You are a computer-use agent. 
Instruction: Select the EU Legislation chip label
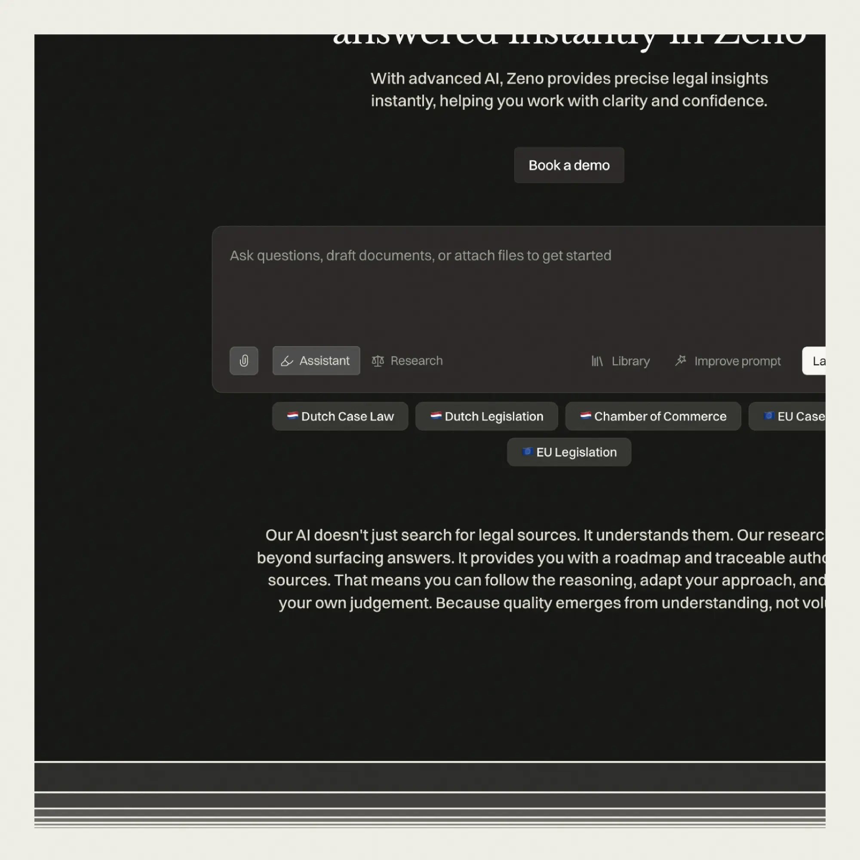(576, 452)
